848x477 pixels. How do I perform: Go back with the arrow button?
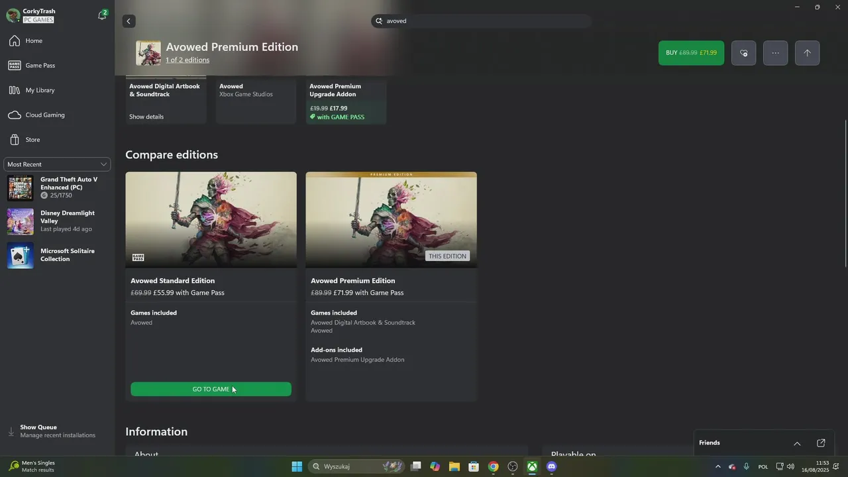pos(129,21)
